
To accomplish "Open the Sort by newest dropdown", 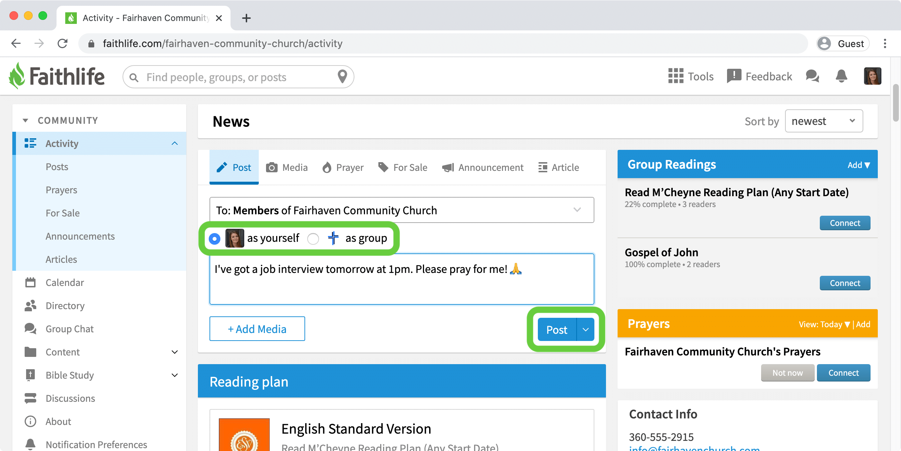I will point(824,121).
